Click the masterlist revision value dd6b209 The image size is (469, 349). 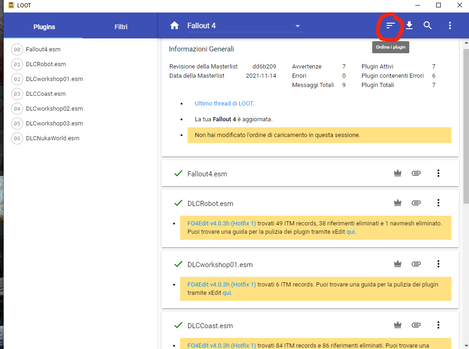(264, 66)
